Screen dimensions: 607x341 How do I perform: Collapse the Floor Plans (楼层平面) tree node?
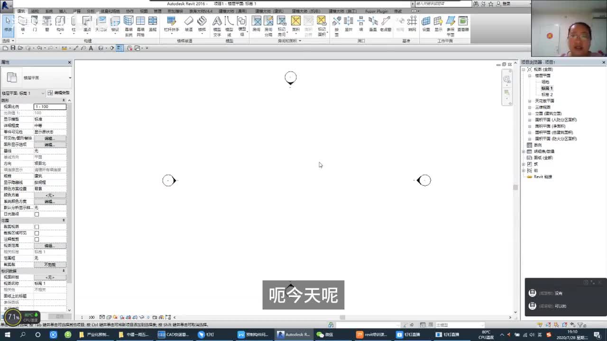coord(530,76)
